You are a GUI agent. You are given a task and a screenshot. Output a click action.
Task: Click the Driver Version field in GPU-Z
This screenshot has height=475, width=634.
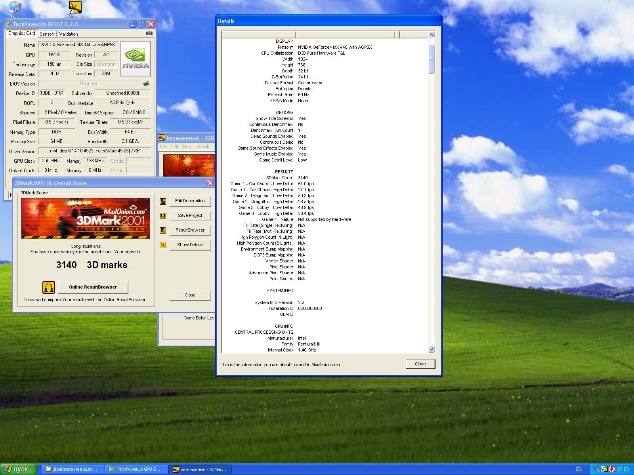(94, 151)
